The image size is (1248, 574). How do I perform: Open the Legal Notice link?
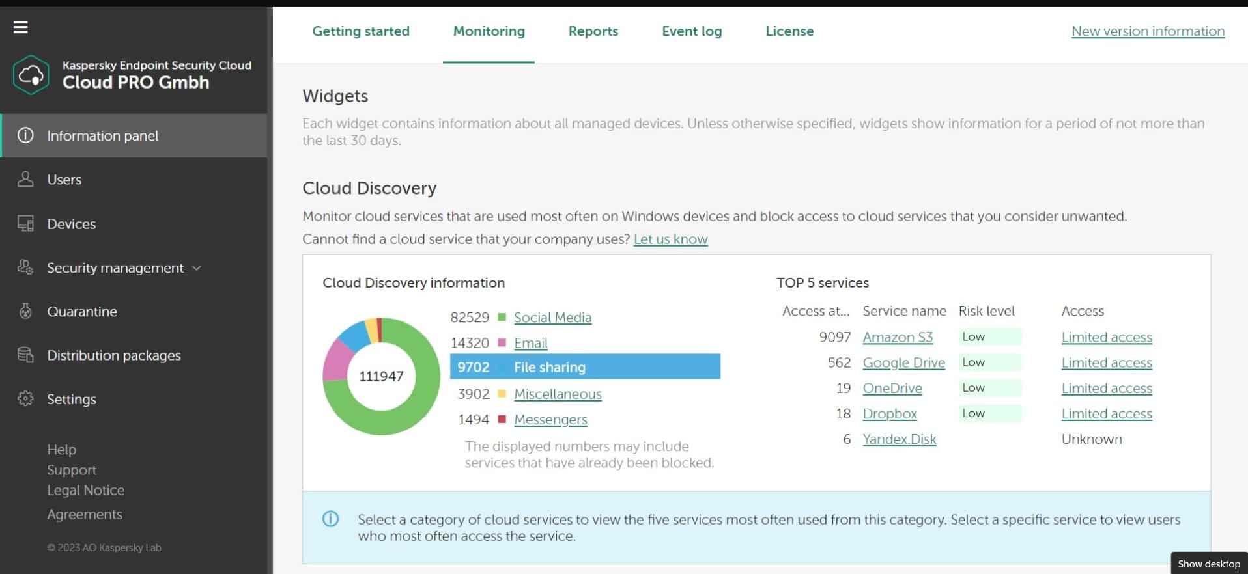pyautogui.click(x=85, y=490)
